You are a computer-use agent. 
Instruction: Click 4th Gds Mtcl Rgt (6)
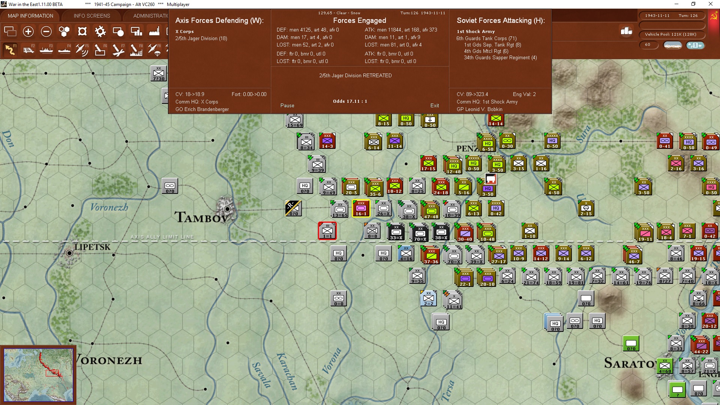pyautogui.click(x=486, y=51)
